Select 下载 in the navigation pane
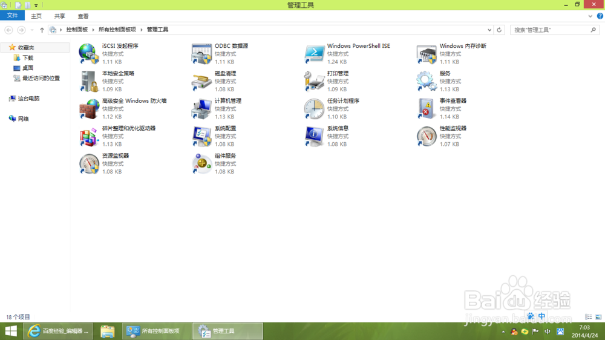The image size is (605, 340). (x=28, y=58)
